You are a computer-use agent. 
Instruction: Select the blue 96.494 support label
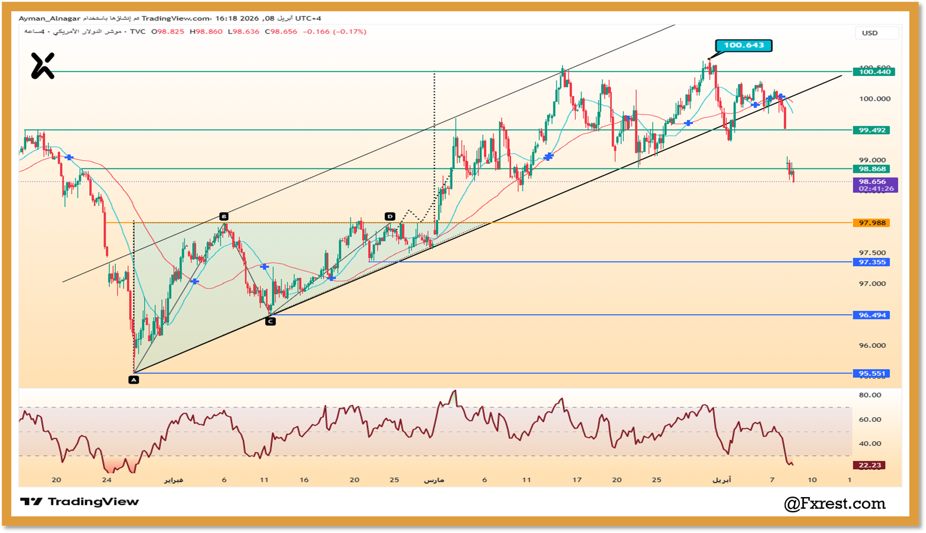[x=872, y=315]
